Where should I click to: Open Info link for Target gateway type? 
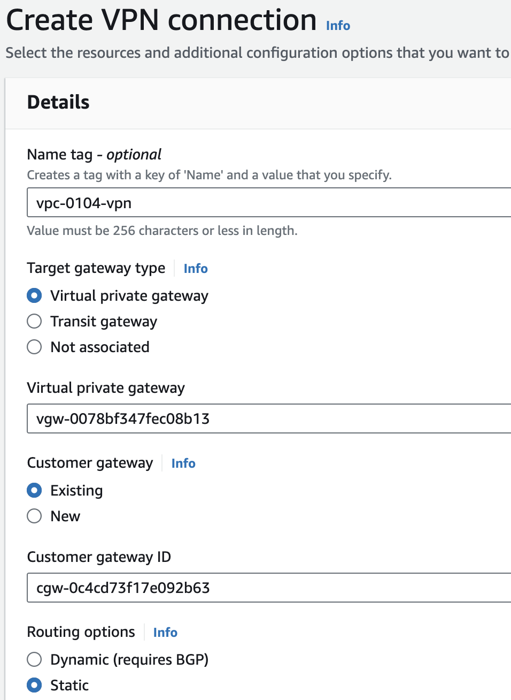click(x=196, y=269)
